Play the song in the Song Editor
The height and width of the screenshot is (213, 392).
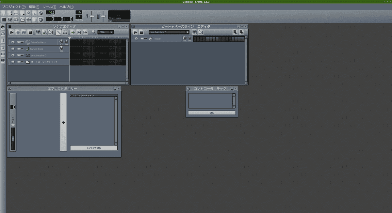point(12,32)
